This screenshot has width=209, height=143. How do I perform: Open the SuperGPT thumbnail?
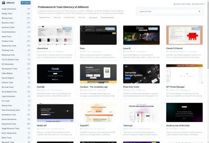point(98,112)
